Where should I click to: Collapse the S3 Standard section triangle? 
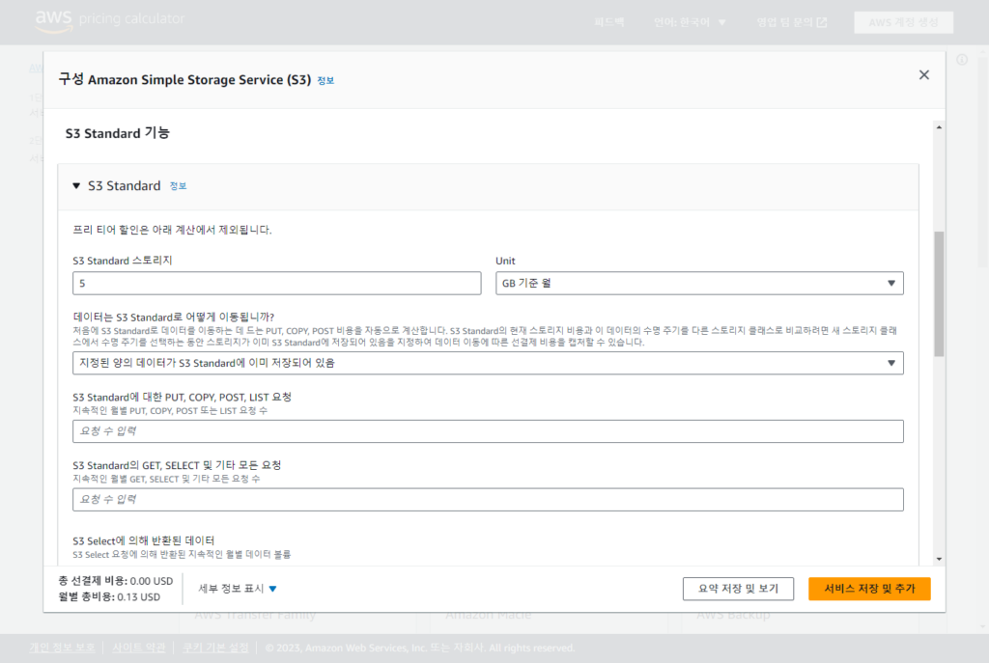(x=76, y=186)
